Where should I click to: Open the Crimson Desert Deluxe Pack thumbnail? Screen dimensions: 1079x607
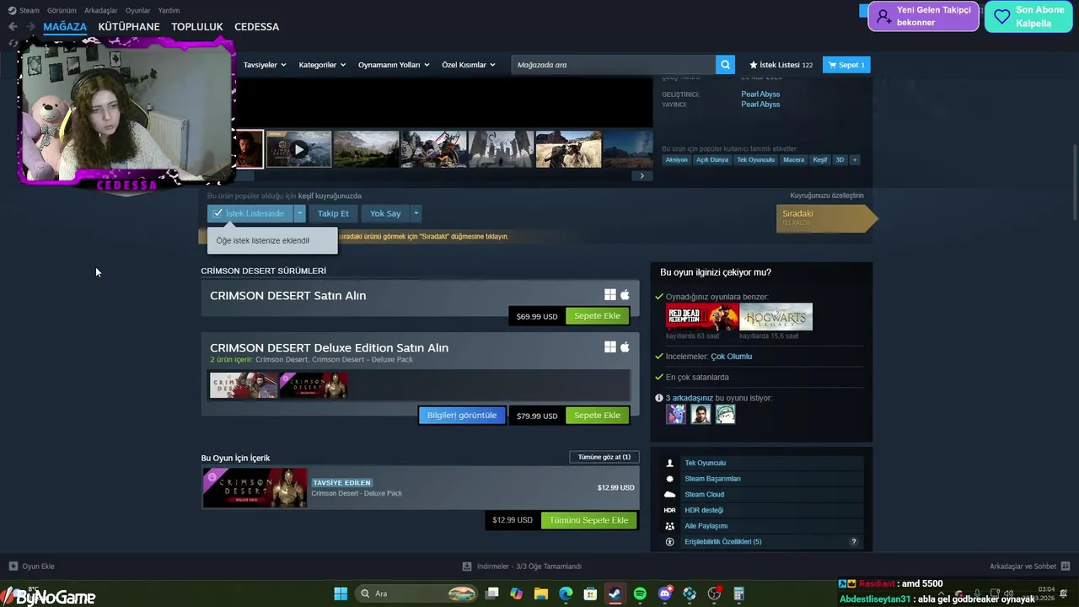255,487
